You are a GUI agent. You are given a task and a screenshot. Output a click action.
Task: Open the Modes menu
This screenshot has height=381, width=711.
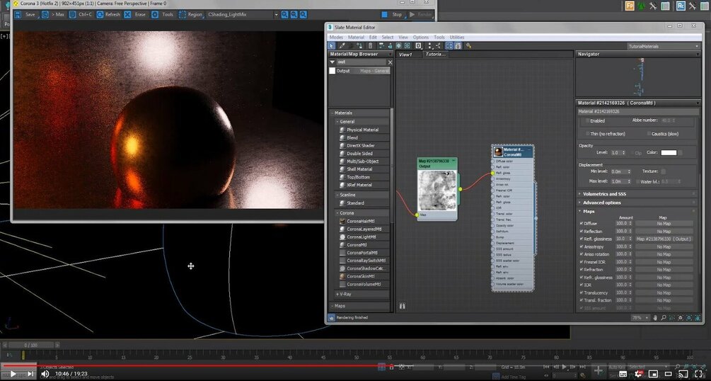pos(336,38)
